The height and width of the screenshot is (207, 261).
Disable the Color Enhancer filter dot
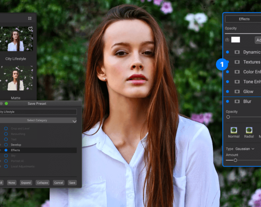click(227, 72)
